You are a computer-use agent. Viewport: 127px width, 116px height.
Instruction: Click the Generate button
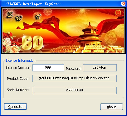coord(15,107)
